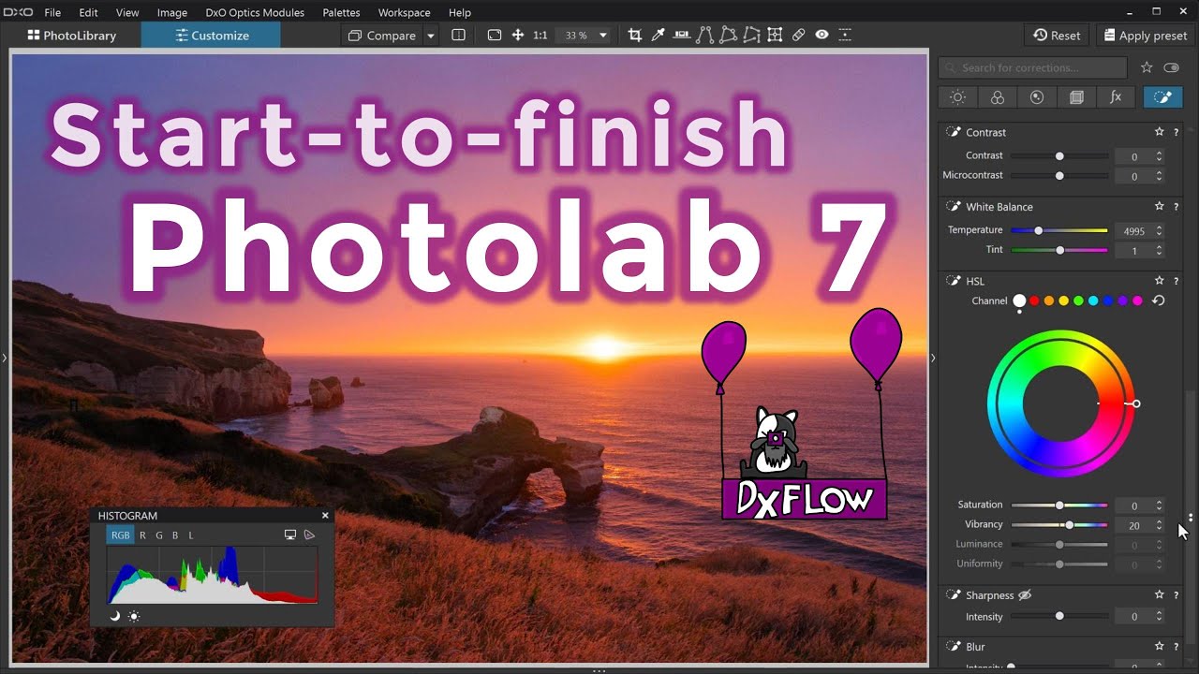Open the Effects fx tab
The width and height of the screenshot is (1199, 674).
tap(1116, 97)
